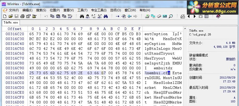Image resolution: width=239 pixels, height=106 pixels.
Task: Open the 帮助(H) menu
Action: coord(145,10)
